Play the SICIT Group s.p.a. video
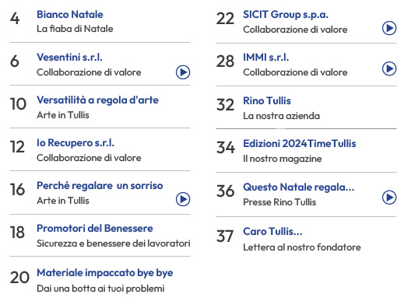 click(389, 28)
